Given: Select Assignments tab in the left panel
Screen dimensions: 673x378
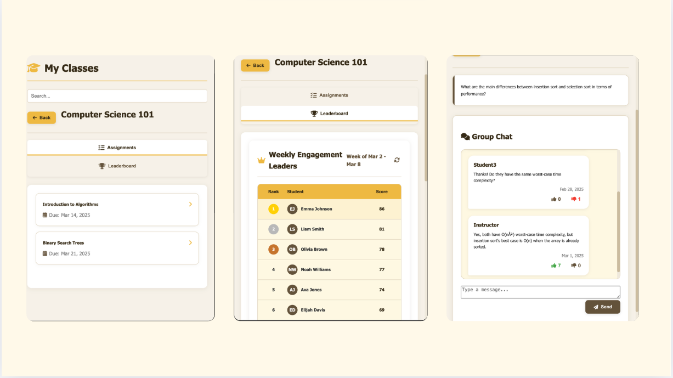Looking at the screenshot, I should click(117, 148).
